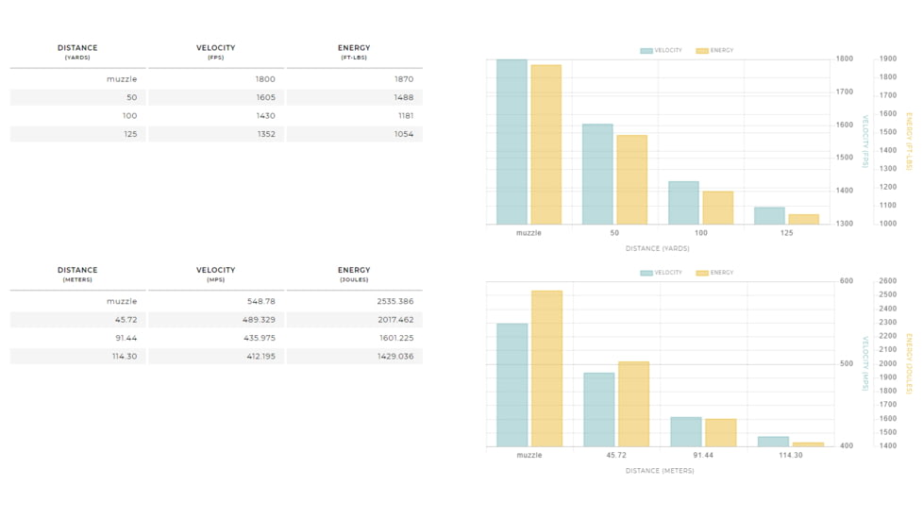Select the 2535.386 joules energy cell
The image size is (923, 519).
pyautogui.click(x=354, y=302)
